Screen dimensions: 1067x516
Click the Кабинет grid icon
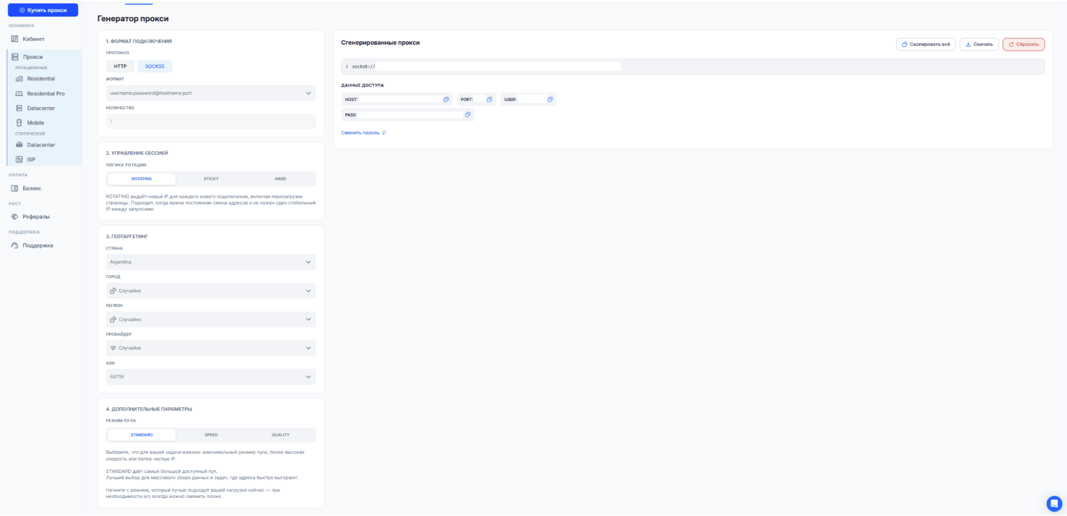[x=15, y=39]
